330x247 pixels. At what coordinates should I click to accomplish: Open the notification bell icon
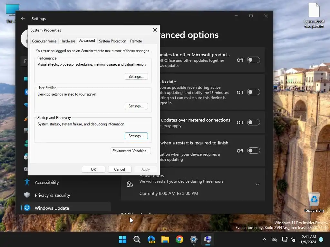coord(321,239)
